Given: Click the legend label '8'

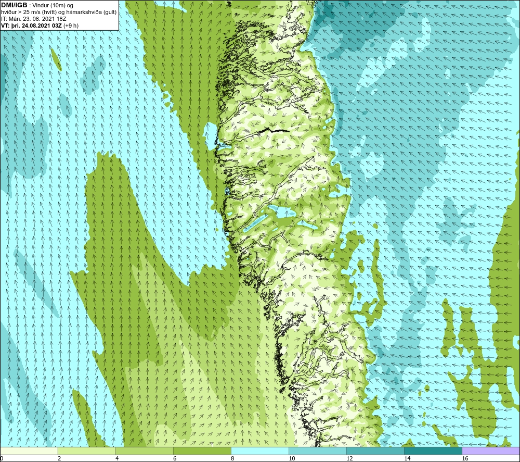Looking at the screenshot, I should pos(232,459).
